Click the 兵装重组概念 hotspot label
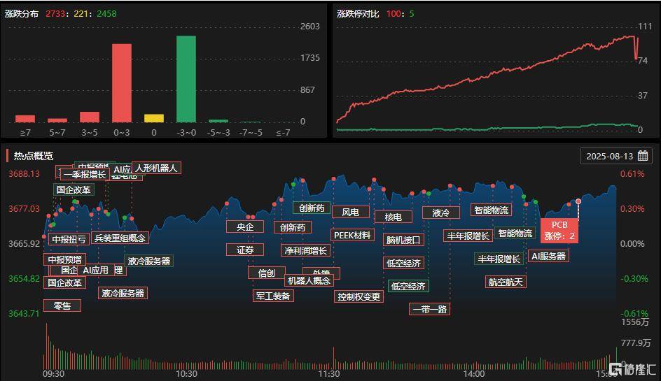Viewport: 661px width, 381px height. click(120, 238)
